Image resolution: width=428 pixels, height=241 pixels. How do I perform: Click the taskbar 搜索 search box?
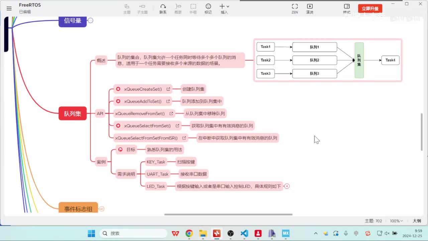click(133, 233)
